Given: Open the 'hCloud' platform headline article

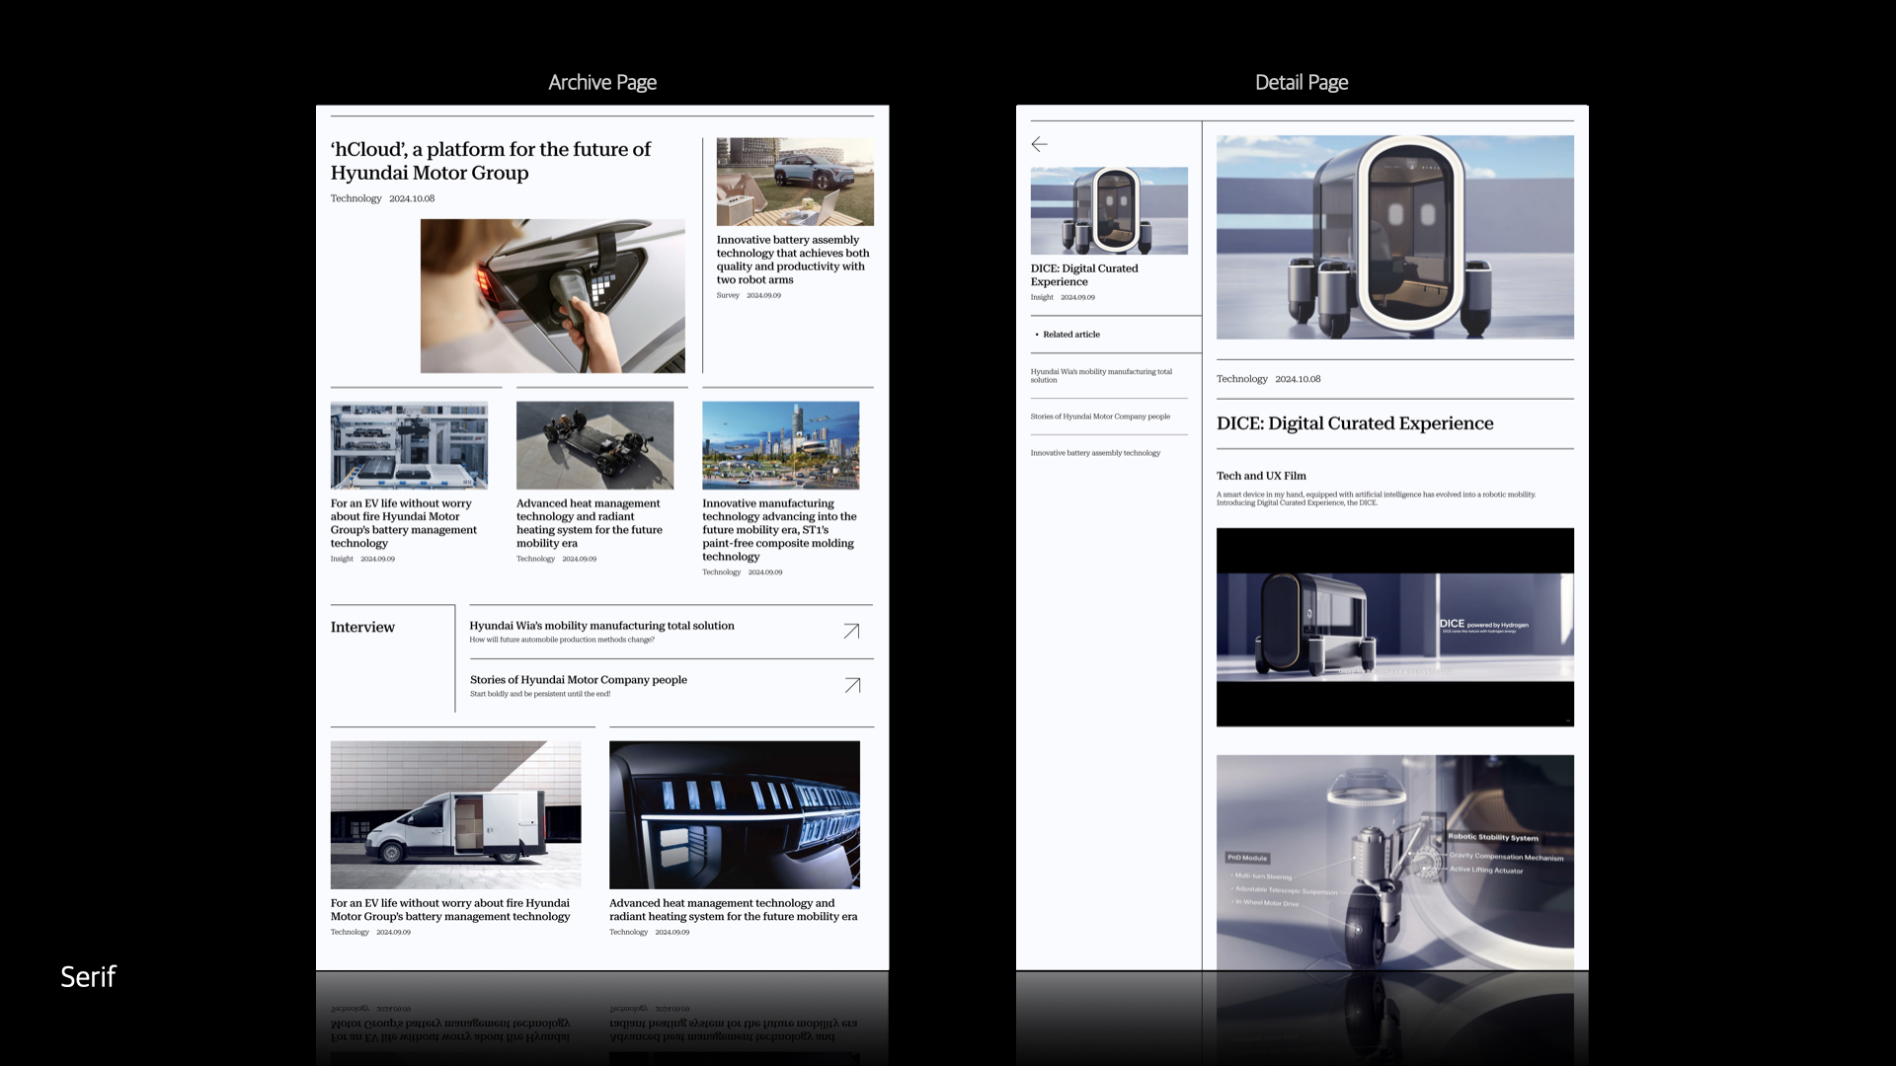Looking at the screenshot, I should (x=491, y=161).
